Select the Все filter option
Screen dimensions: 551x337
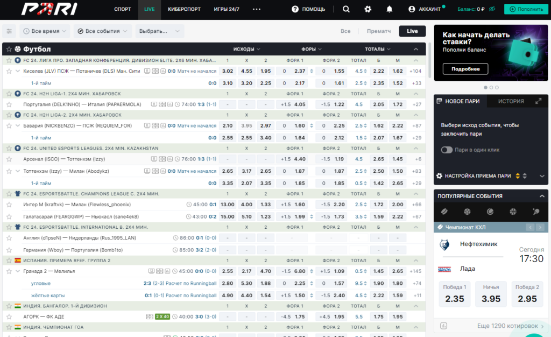pos(345,31)
